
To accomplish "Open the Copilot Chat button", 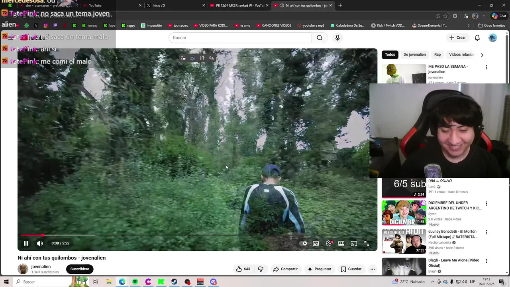I will 499,16.
